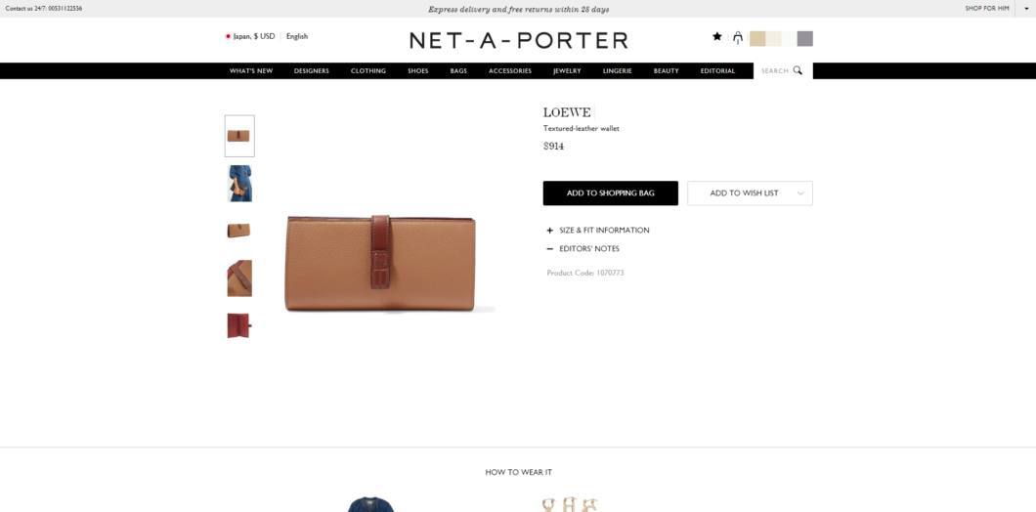The height and width of the screenshot is (512, 1036).
Task: Open the Designers menu
Action: 311,70
